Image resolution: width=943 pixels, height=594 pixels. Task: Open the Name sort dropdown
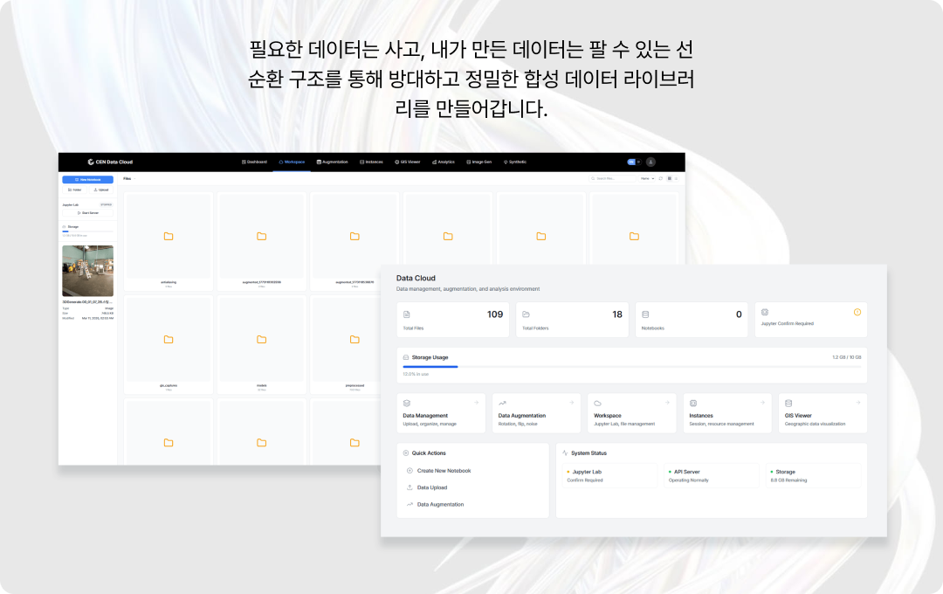(647, 178)
